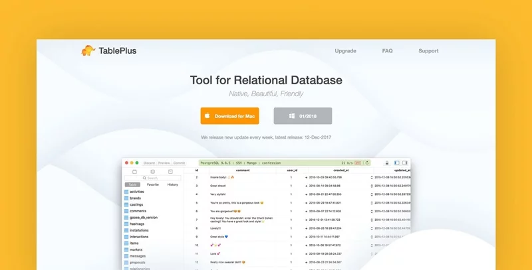This screenshot has height=270, width=532.
Task: Switch to the History tab
Action: click(172, 184)
